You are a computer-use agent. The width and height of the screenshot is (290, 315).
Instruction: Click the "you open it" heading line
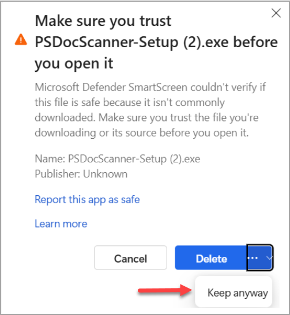point(74,63)
